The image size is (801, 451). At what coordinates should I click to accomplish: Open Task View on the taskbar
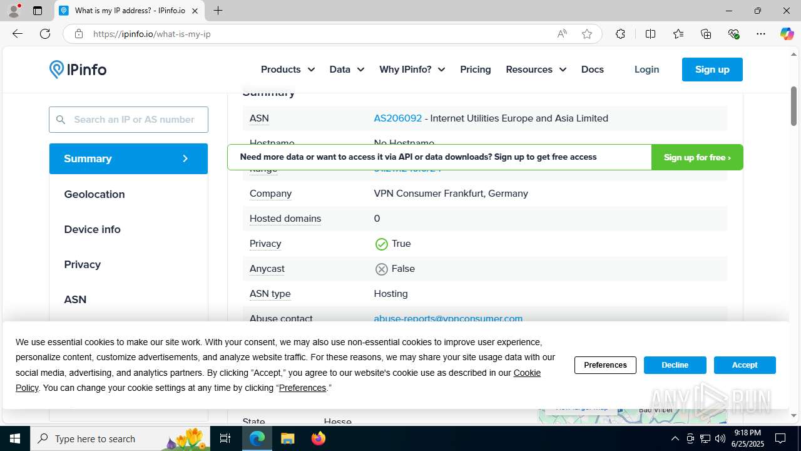(x=225, y=438)
